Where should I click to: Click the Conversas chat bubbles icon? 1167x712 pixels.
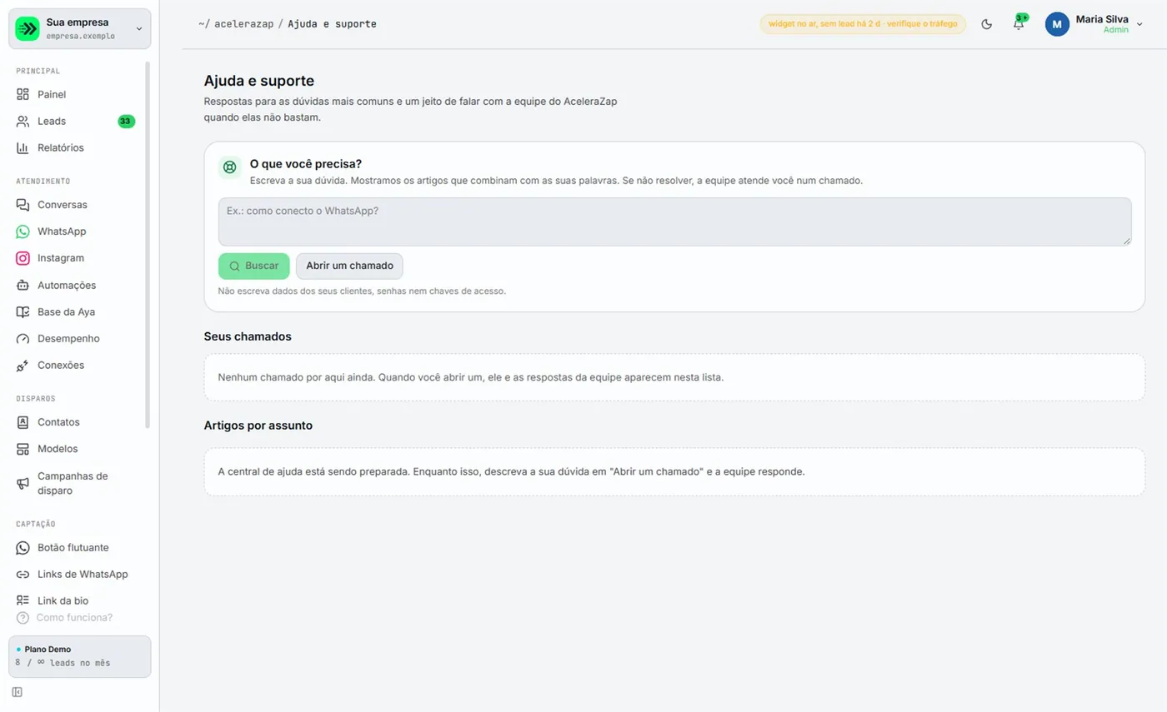23,205
